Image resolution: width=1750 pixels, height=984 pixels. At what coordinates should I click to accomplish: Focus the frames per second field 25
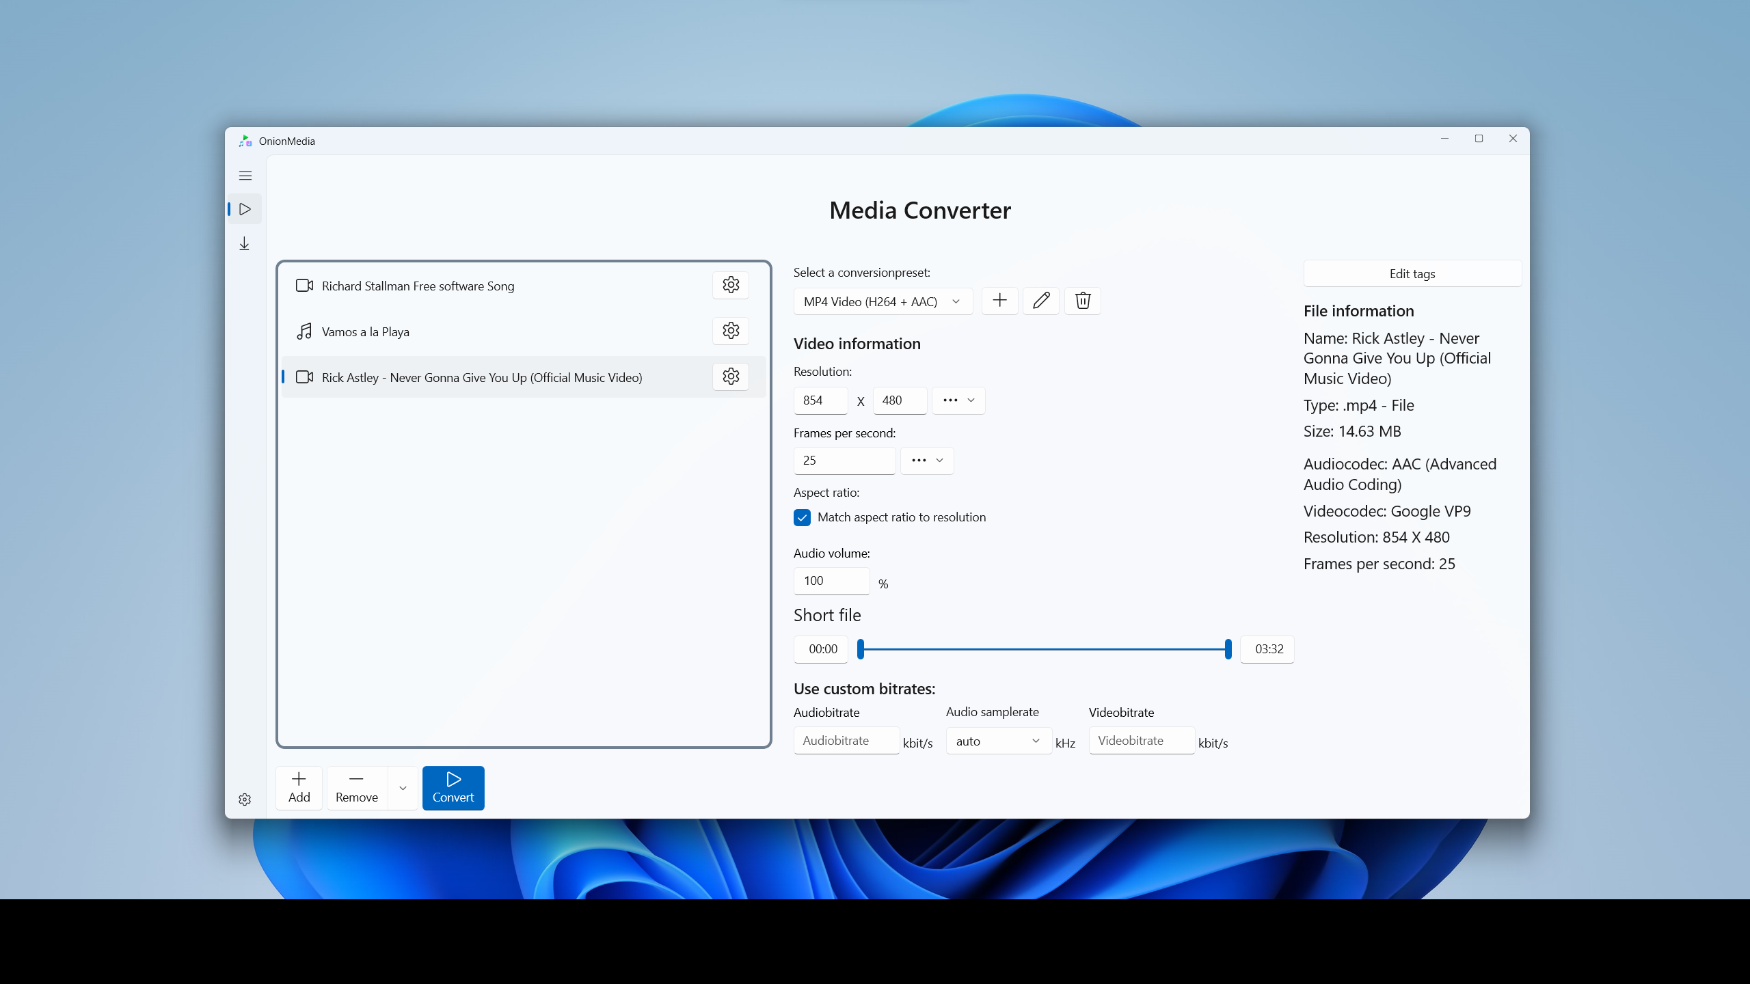point(845,461)
